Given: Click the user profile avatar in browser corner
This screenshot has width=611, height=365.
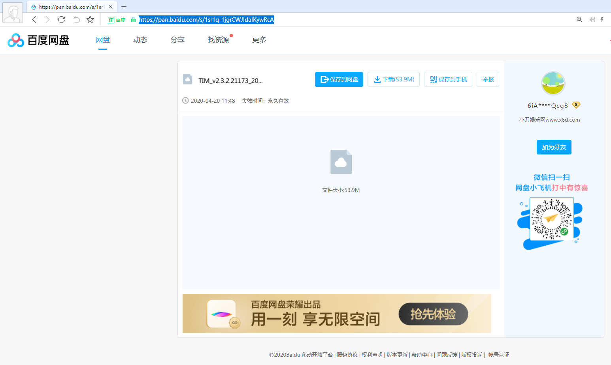Looking at the screenshot, I should (13, 13).
